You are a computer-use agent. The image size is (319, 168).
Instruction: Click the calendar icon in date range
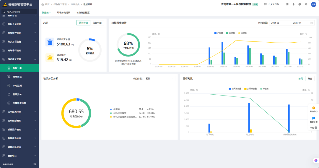(312, 23)
